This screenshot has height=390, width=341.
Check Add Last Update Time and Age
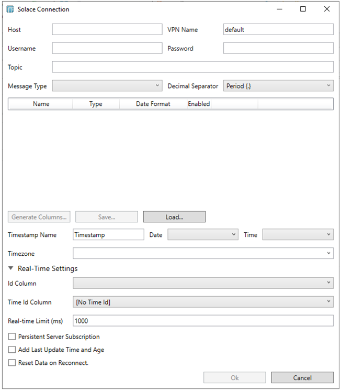point(13,350)
